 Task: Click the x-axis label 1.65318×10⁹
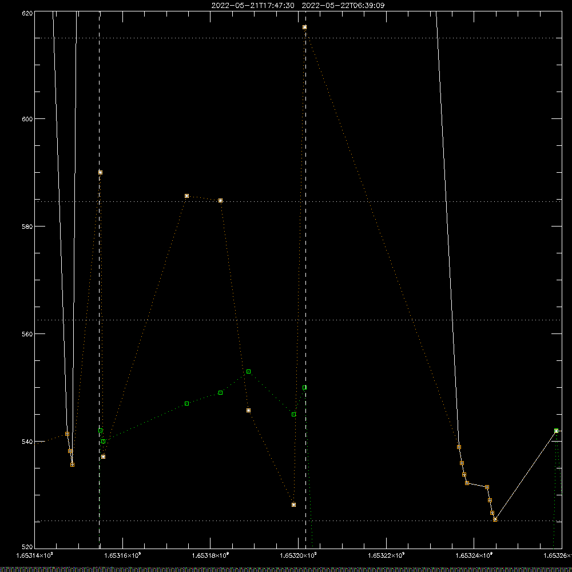coord(210,555)
